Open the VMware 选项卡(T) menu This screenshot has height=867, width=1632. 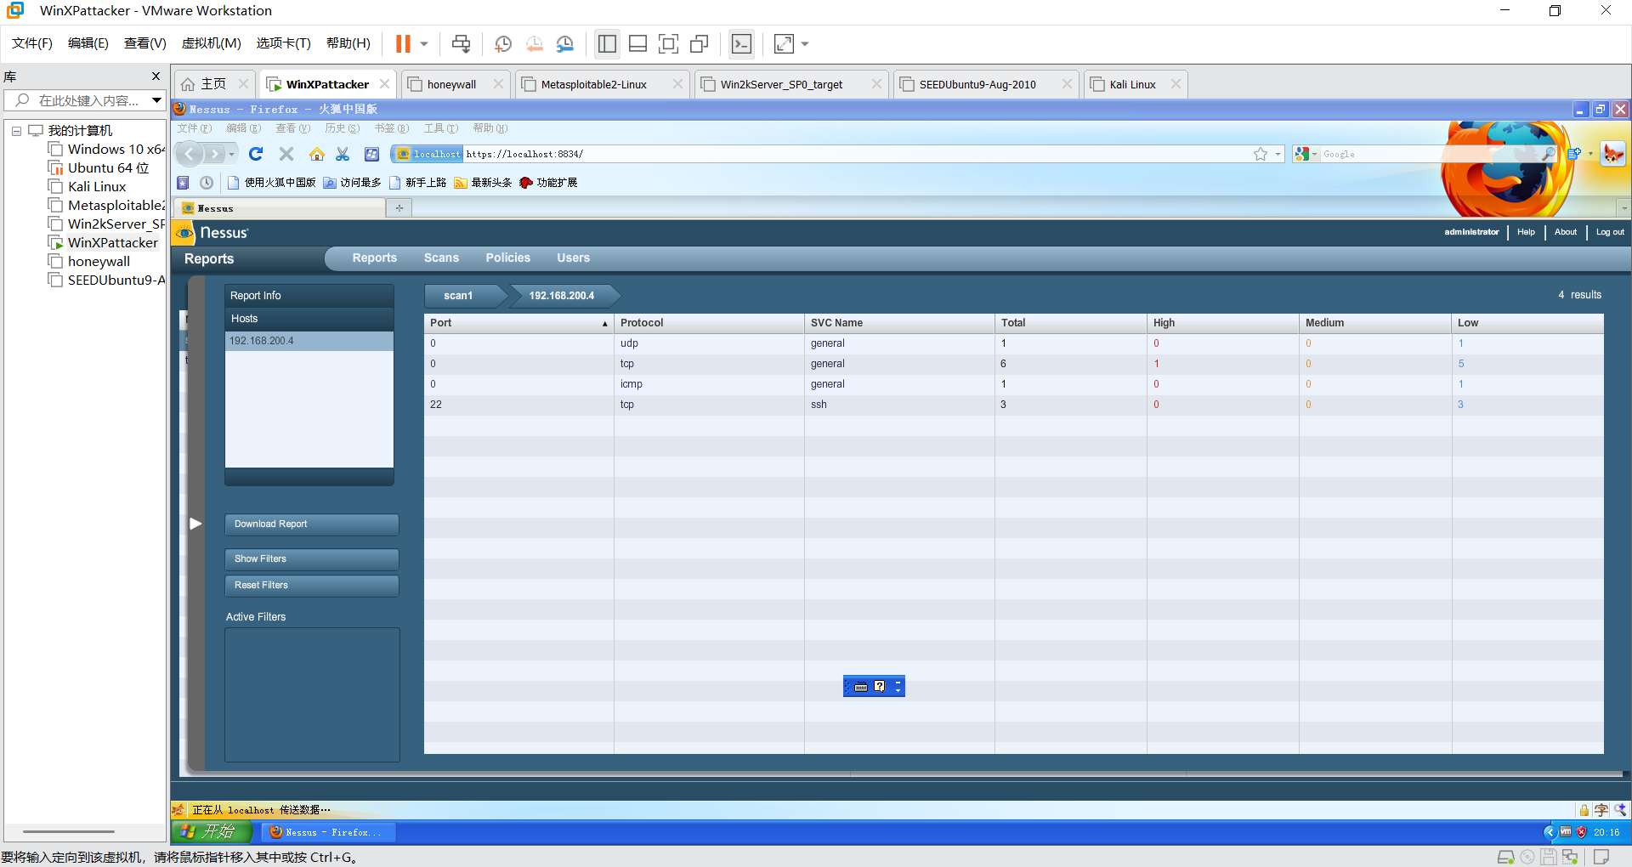(x=283, y=43)
